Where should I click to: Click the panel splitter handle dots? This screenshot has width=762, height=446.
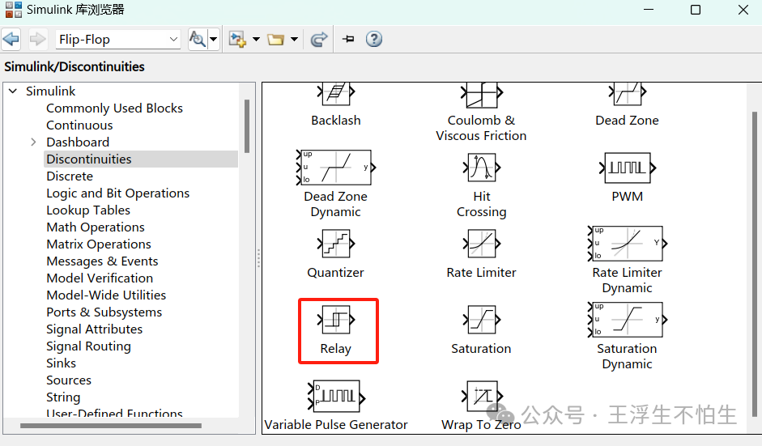[x=258, y=258]
